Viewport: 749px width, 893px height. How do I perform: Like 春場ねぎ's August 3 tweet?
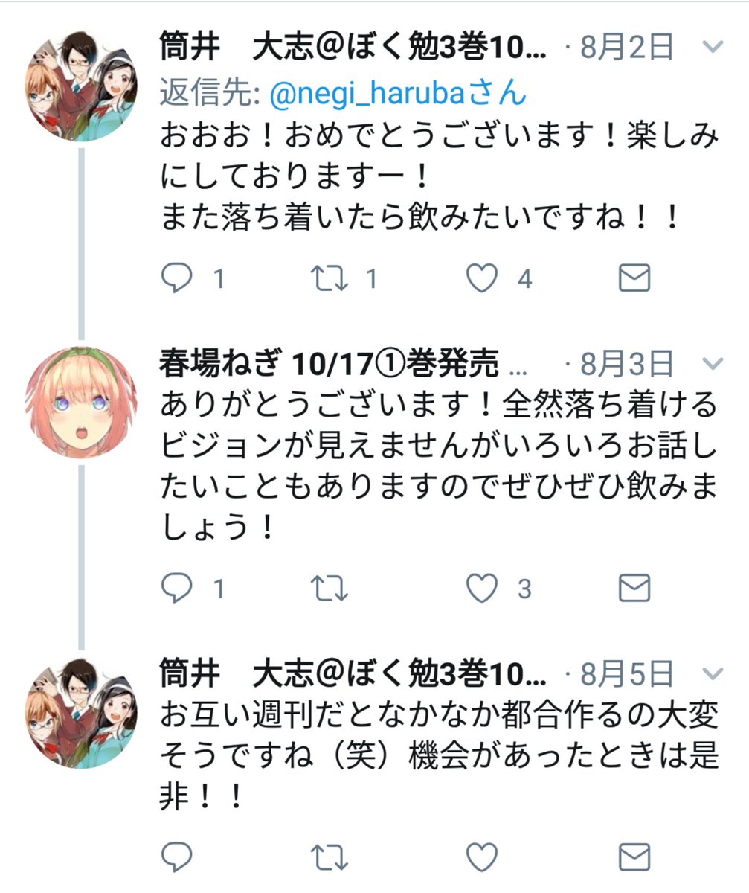(x=481, y=589)
